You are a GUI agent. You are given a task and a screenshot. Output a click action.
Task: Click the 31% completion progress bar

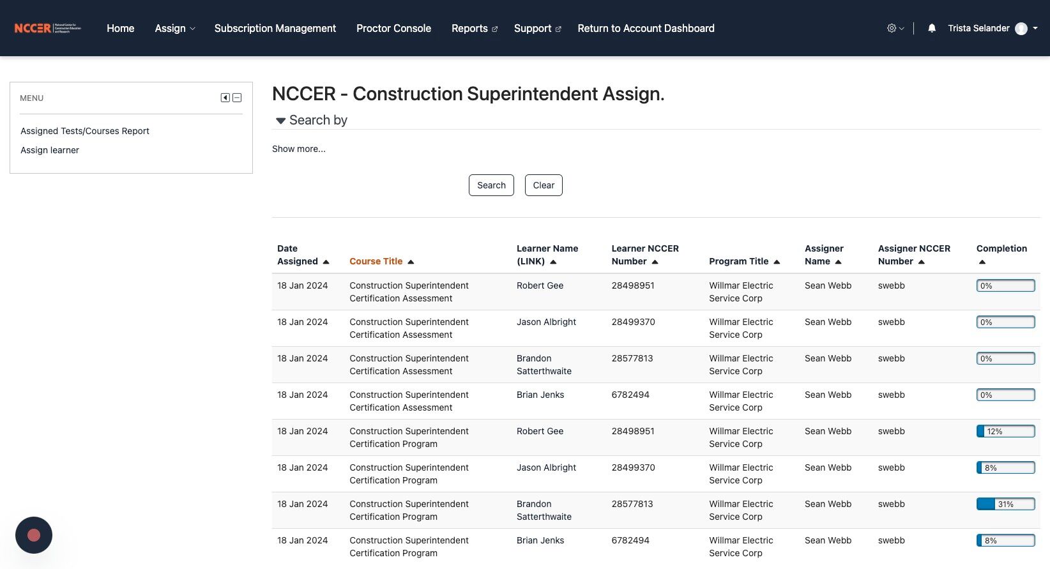pyautogui.click(x=1006, y=505)
